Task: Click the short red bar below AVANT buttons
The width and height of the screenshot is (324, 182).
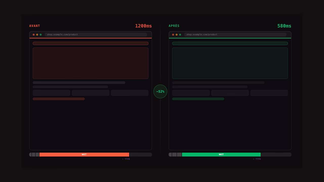Action: [x=59, y=99]
